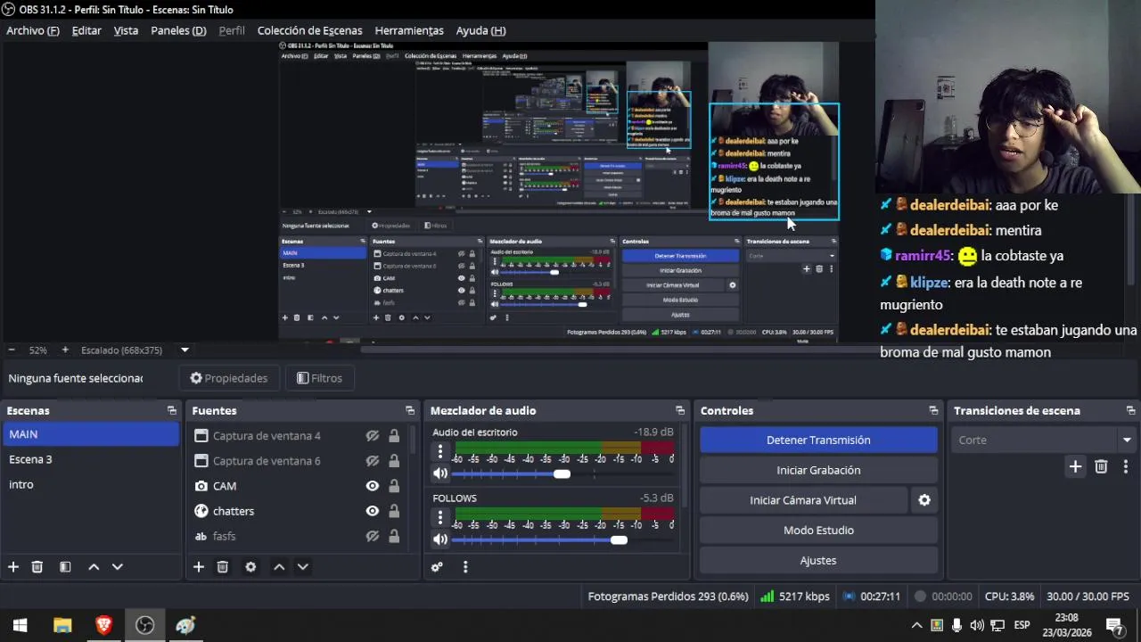Open Colección de Escenas menu
The height and width of the screenshot is (642, 1141).
point(309,30)
